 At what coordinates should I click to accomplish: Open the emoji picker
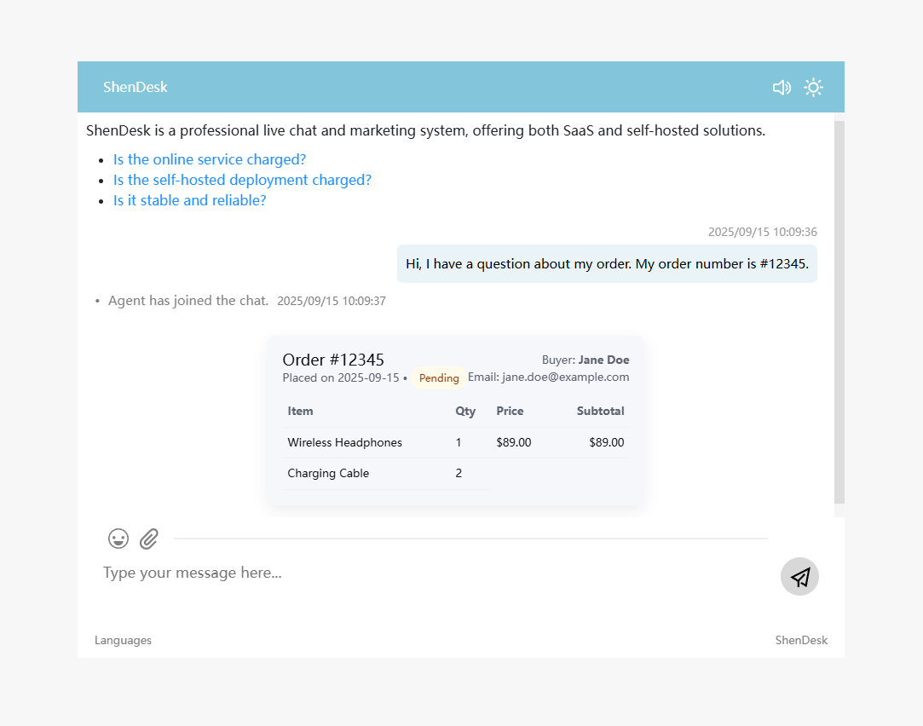coord(118,539)
